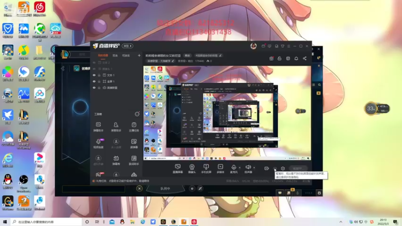The image size is (402, 226).
Task: Open the 弹幕助手 tool in toolbox
Action: tap(98, 127)
